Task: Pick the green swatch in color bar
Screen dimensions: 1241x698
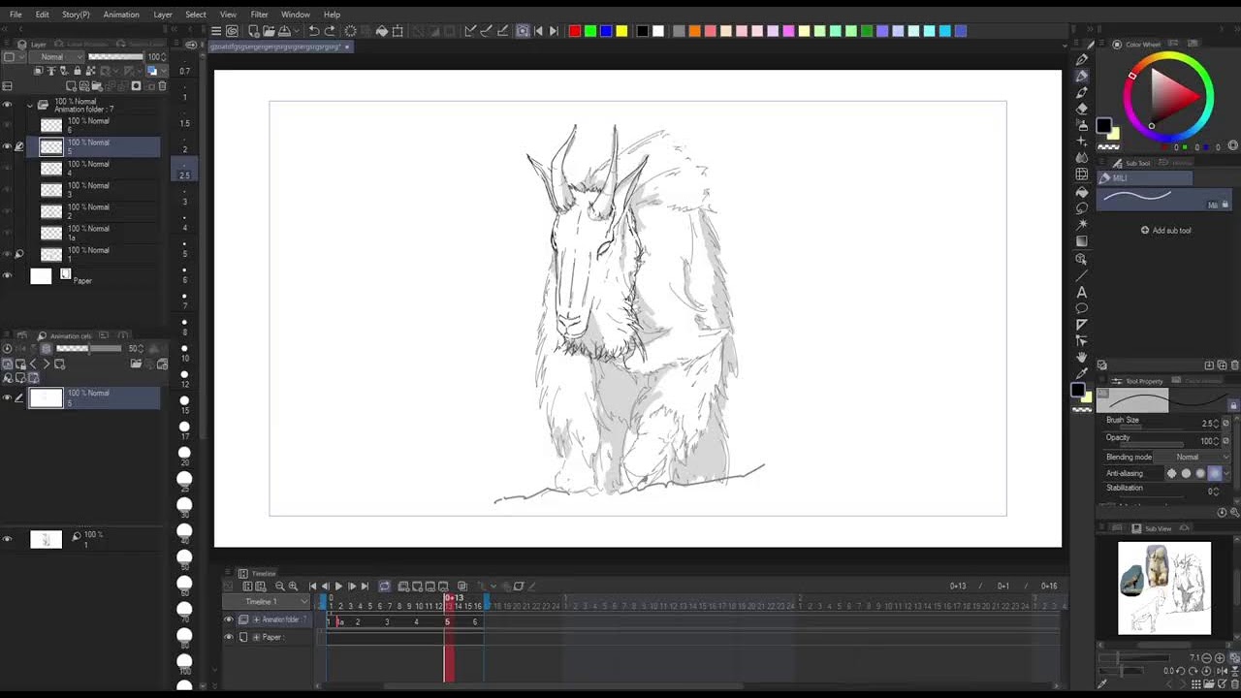Action: click(590, 31)
